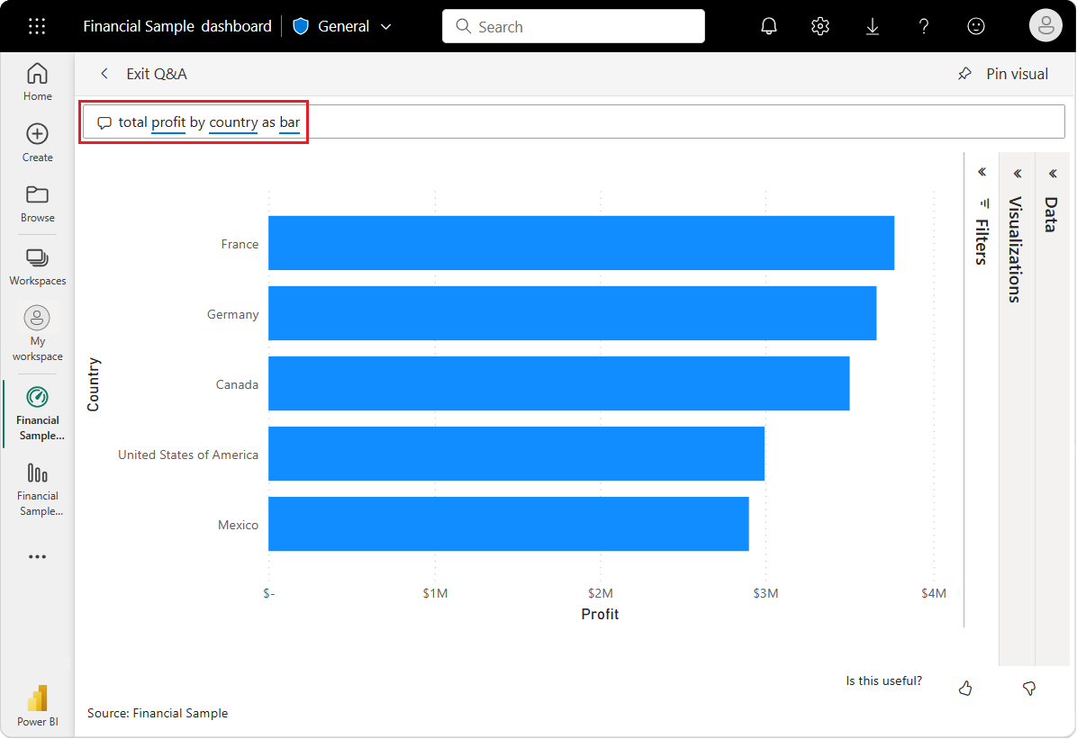
Task: Click the United States of America label
Action: point(188,455)
